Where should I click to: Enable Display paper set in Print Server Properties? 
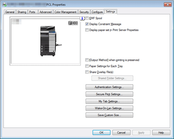pos(87,30)
